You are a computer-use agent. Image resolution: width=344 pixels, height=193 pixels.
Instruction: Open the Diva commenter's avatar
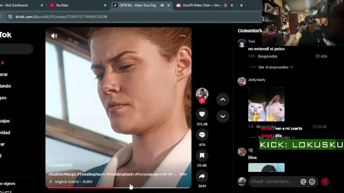pyautogui.click(x=242, y=152)
